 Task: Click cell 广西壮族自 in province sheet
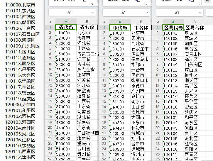(88, 133)
